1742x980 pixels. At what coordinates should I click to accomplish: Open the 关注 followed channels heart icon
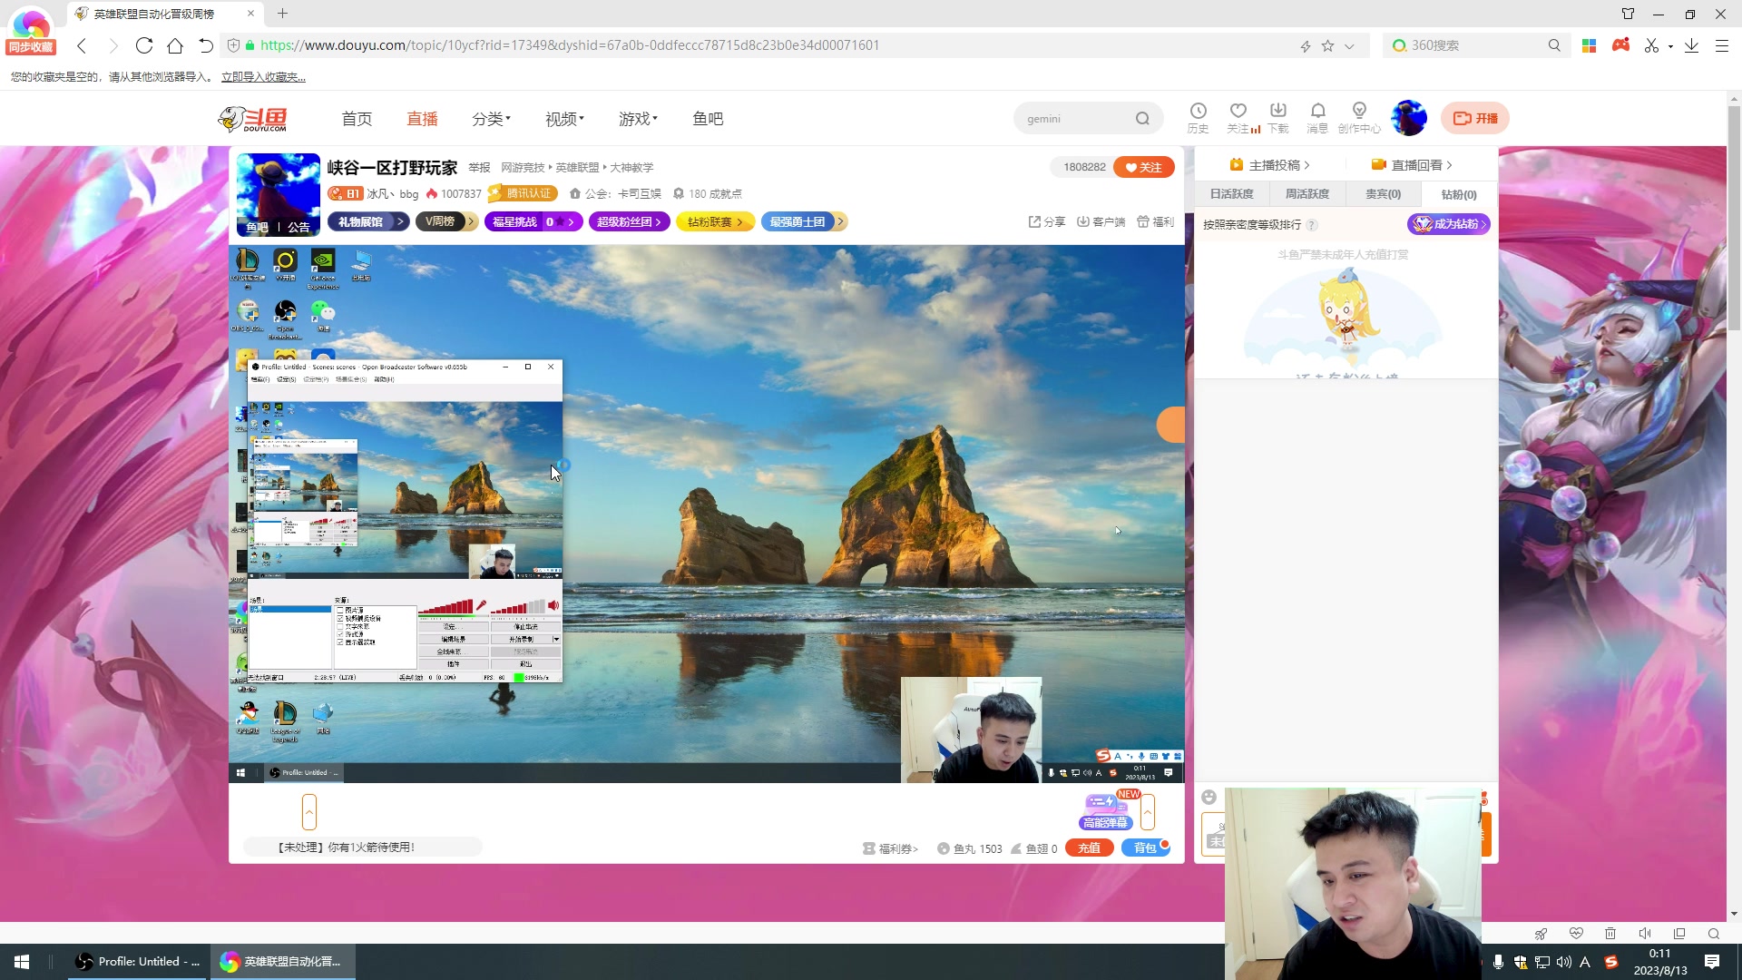click(x=1238, y=117)
